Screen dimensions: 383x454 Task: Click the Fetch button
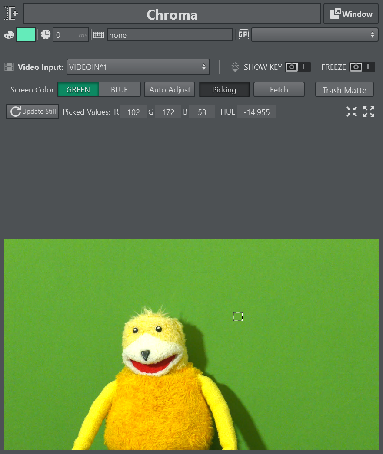[x=279, y=90]
